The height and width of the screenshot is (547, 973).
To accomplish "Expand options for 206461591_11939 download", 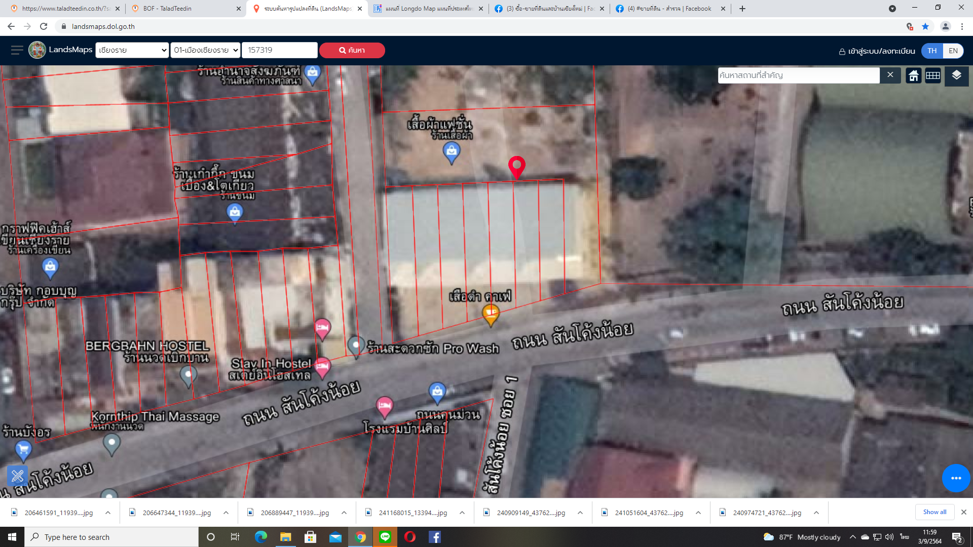I will tap(108, 513).
